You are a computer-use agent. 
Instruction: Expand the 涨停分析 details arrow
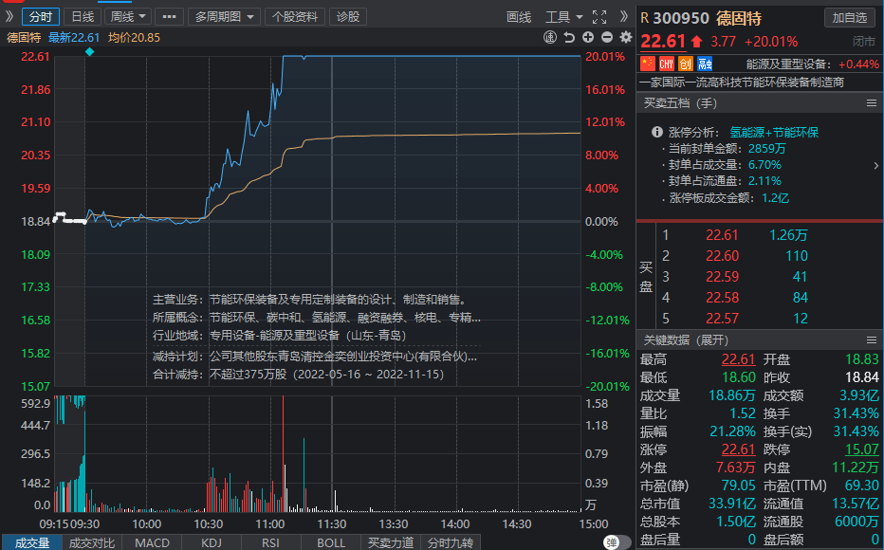click(876, 165)
